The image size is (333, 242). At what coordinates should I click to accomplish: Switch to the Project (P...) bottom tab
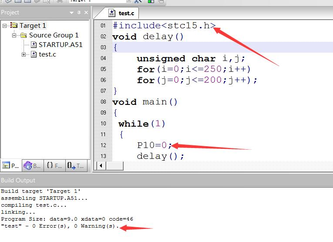pos(11,165)
